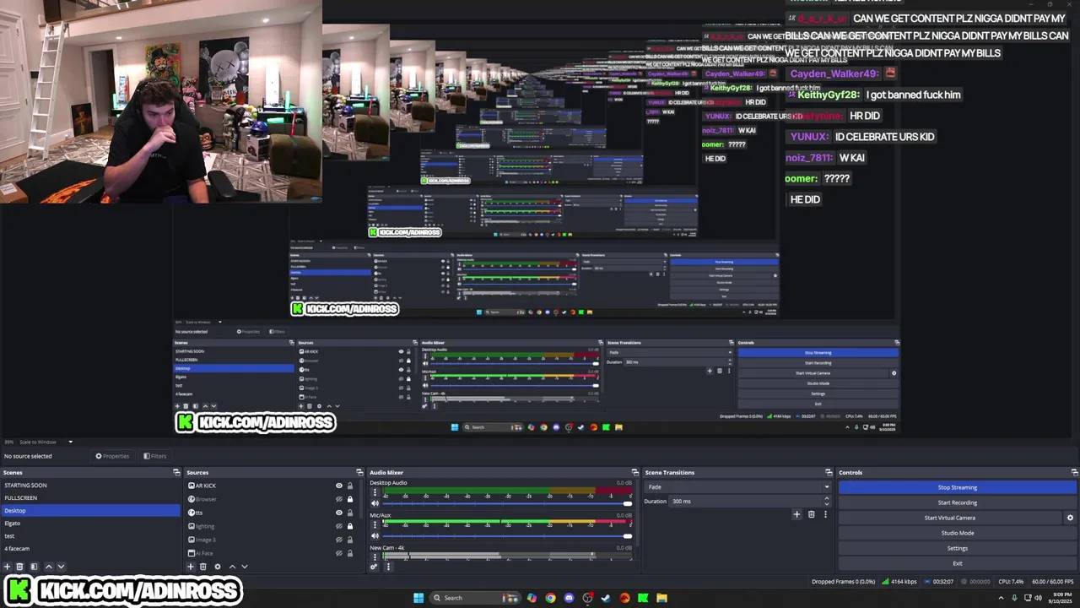Image resolution: width=1080 pixels, height=608 pixels.
Task: Mute Mic/Aux via the speaker icon
Action: [x=375, y=535]
